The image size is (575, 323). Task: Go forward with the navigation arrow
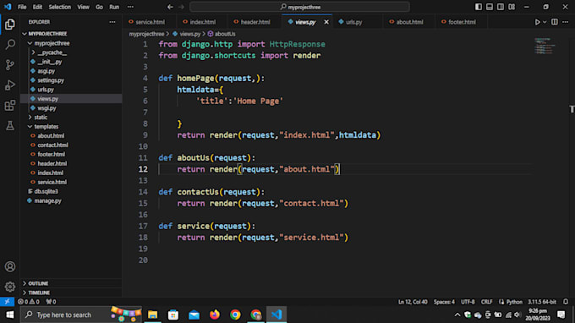(181, 7)
